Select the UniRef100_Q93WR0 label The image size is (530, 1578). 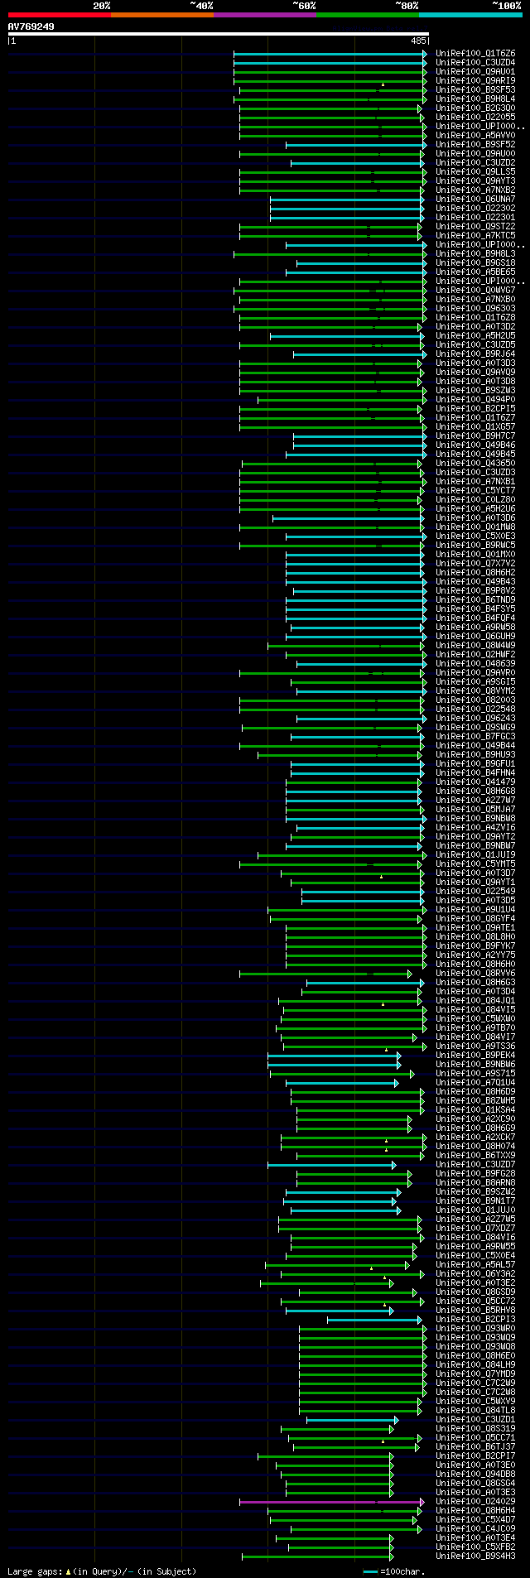[x=475, y=1329]
